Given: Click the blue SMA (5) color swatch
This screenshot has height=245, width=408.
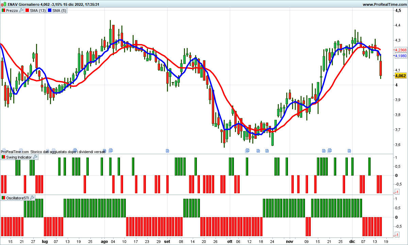Looking at the screenshot, I should click(x=50, y=11).
